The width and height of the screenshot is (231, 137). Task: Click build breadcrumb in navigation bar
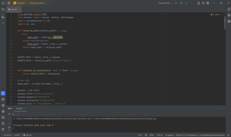tap(17, 135)
